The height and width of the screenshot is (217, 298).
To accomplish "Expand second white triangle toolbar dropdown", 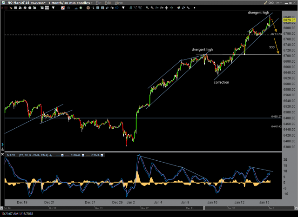I will (123, 8).
